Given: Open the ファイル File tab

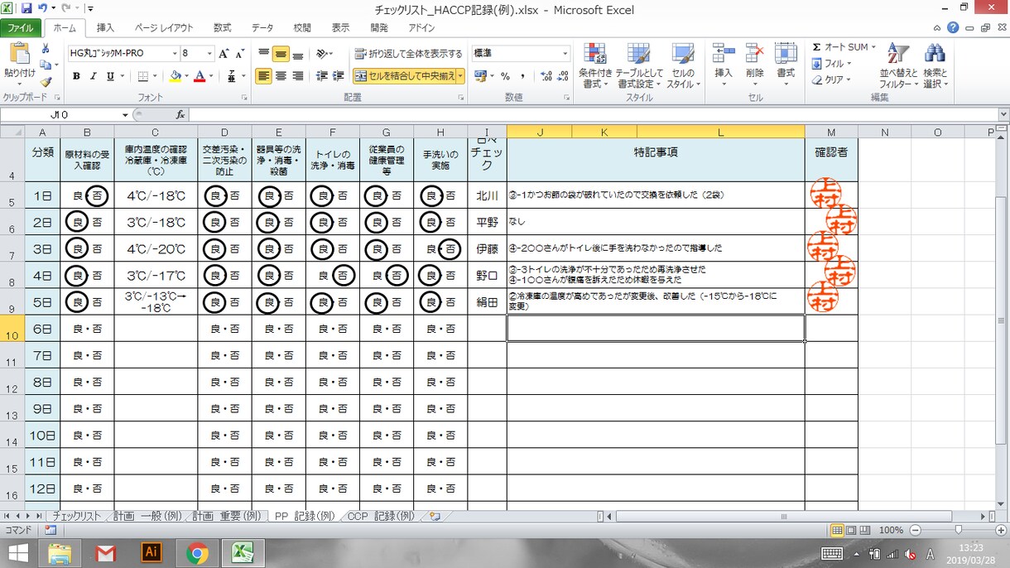Looking at the screenshot, I should (21, 27).
